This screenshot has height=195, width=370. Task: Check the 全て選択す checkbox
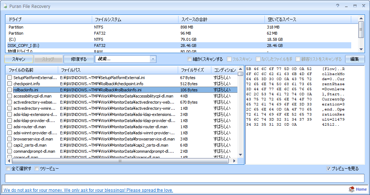(x=8, y=169)
